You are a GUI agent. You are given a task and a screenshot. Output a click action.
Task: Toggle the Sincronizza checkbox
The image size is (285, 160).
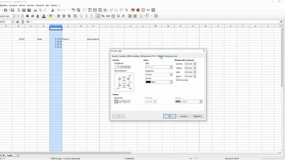point(177,80)
